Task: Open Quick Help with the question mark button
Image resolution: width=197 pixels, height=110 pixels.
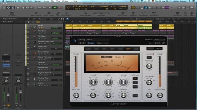Action: [x=18, y=8]
